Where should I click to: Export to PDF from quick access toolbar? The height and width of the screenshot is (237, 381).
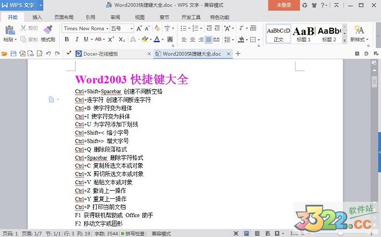coord(22,54)
